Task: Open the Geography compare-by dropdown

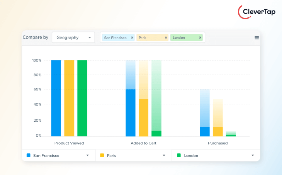Action: coord(73,37)
